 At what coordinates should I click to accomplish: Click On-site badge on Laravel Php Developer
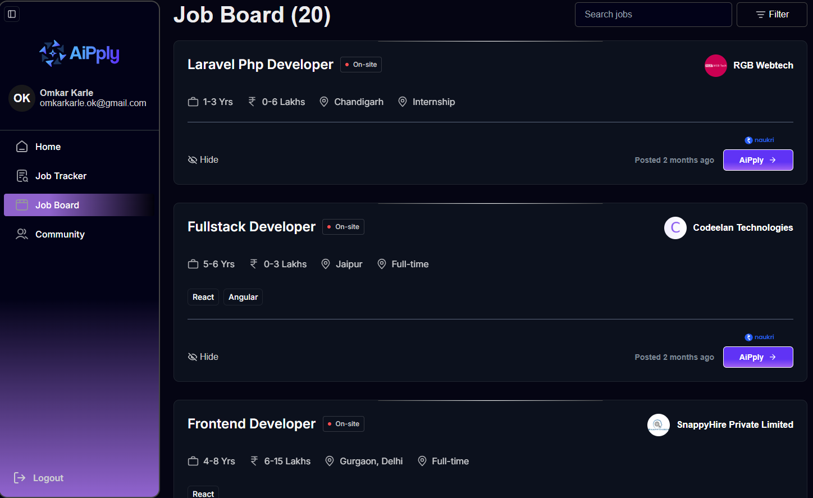[361, 65]
